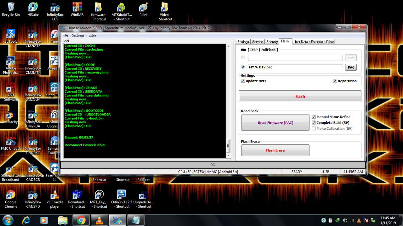The image size is (403, 226).
Task: Open the 3uTools desktop icon
Action: (x=11, y=36)
